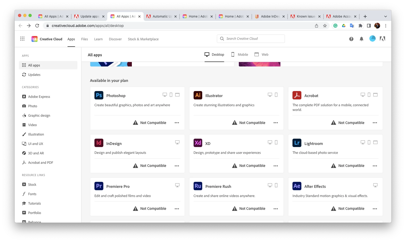Screen dimensions: 406x242
Task: Switch to the Web tab
Action: click(x=261, y=55)
